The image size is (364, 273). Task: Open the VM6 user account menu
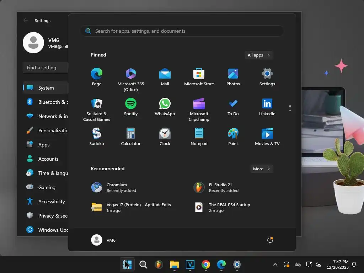coord(103,240)
